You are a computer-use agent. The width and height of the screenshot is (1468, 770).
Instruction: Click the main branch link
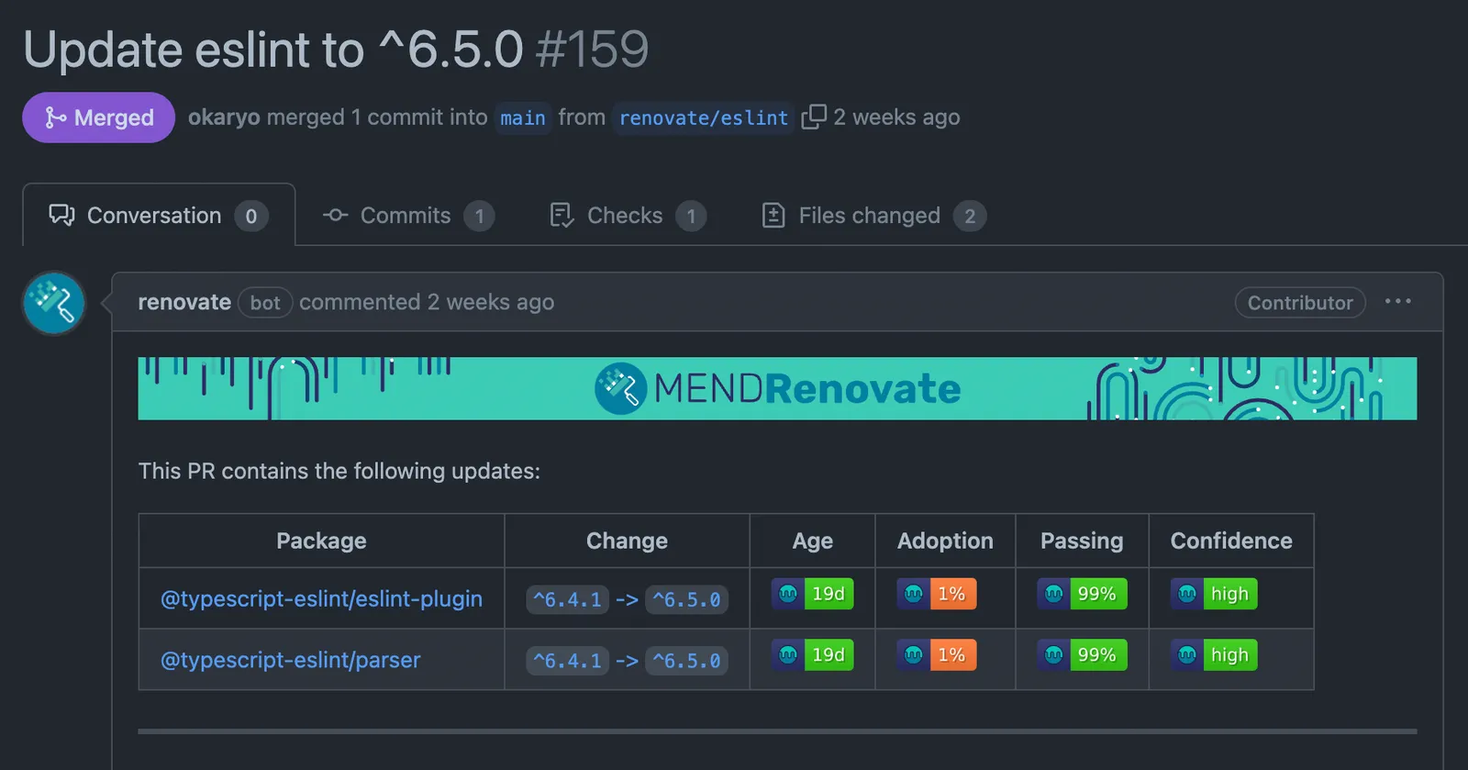(x=523, y=118)
